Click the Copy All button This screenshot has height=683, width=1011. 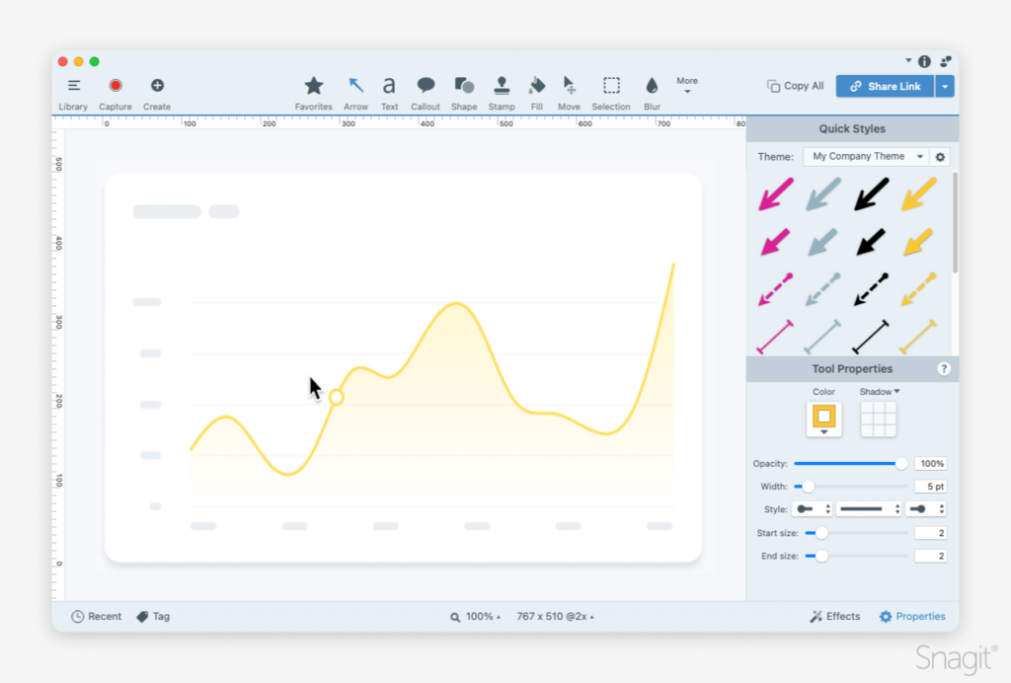[795, 86]
